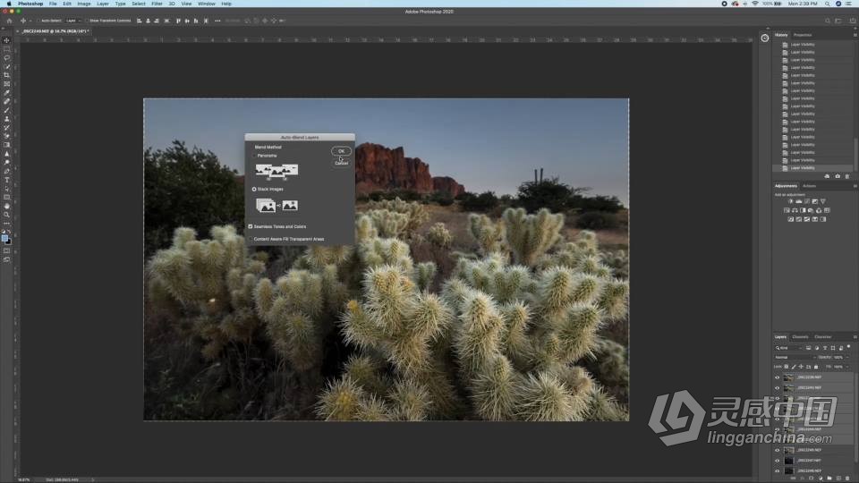Open the Normal blend mode dropdown
Screen dimensions: 859x483
(x=795, y=357)
